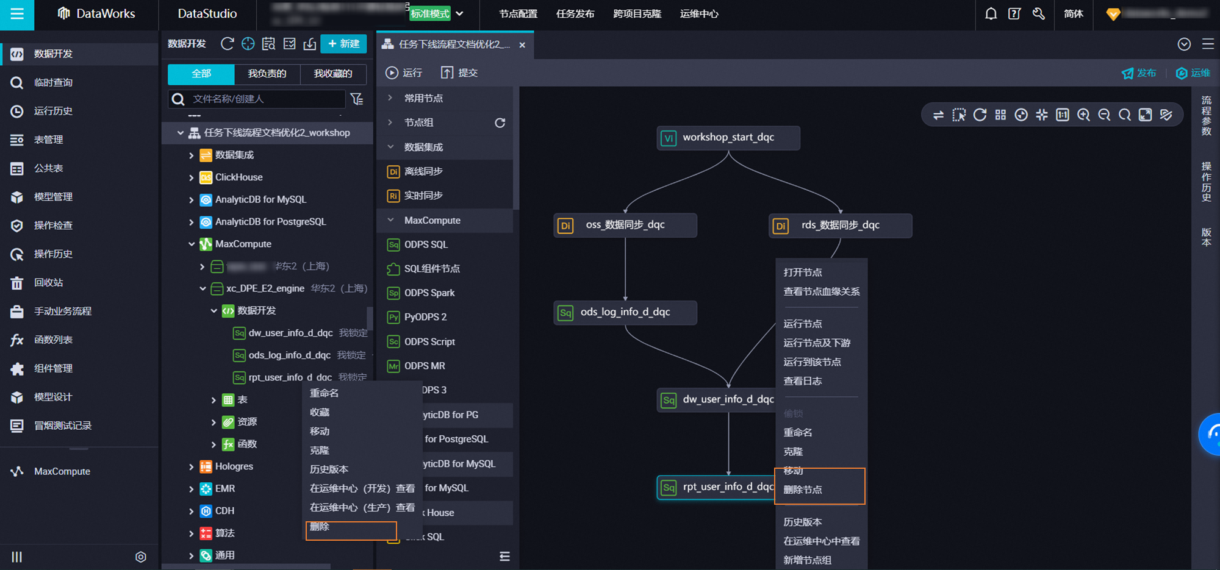Expand the ClickHouse folder
Viewport: 1220px width, 570px height.
tap(191, 177)
